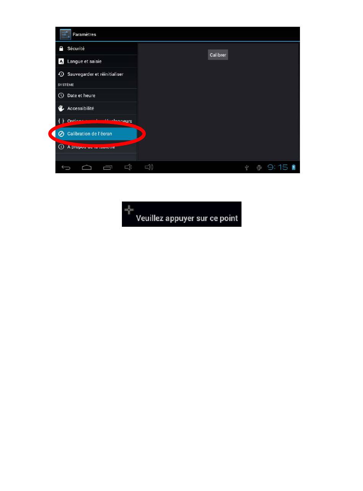Image resolution: width=363 pixels, height=491 pixels.
Task: Open the recent apps button
Action: 108,167
